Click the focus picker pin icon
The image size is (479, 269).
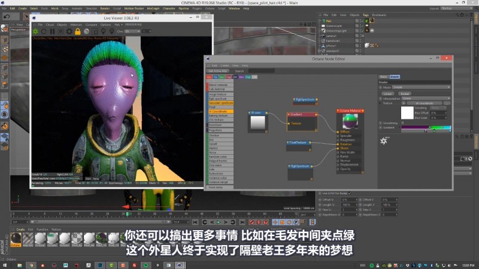pos(103,32)
